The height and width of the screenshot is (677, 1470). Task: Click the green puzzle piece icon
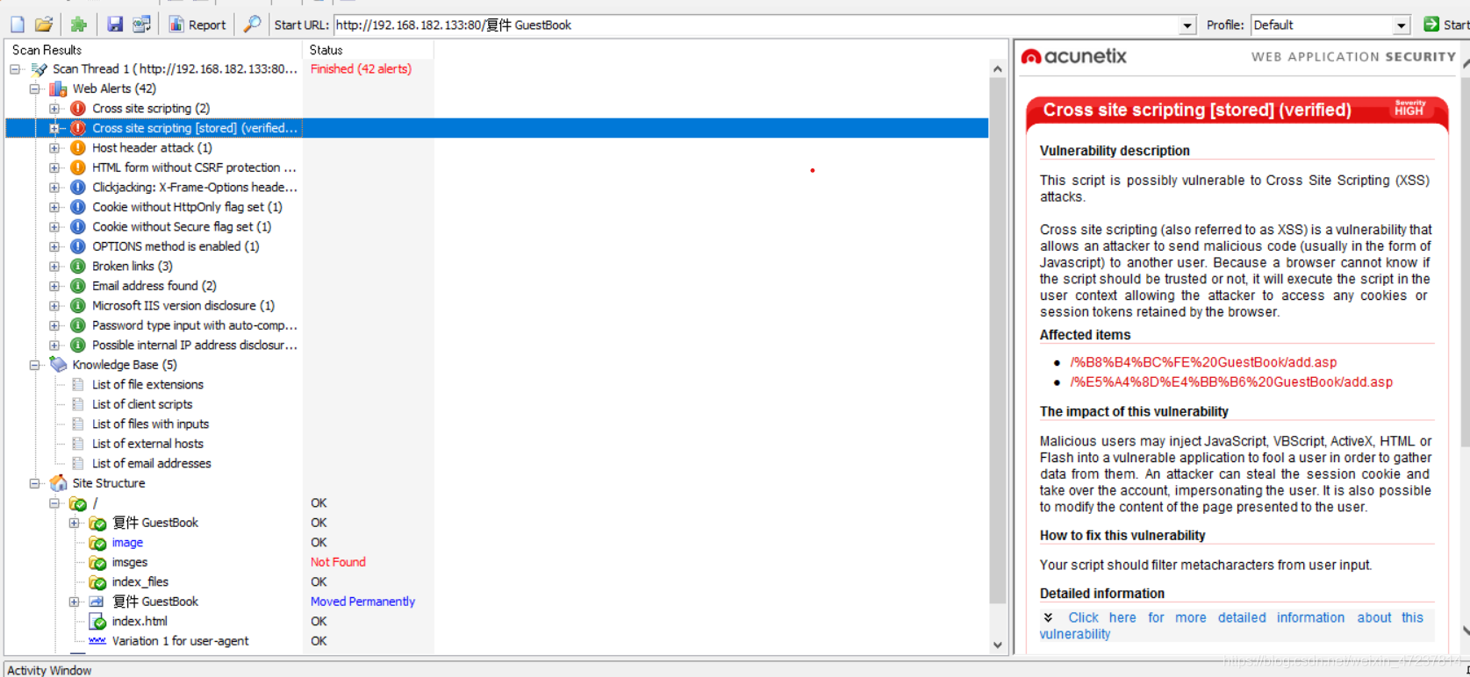(79, 25)
